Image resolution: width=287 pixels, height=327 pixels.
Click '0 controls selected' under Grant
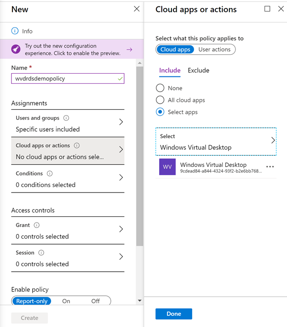(42, 236)
